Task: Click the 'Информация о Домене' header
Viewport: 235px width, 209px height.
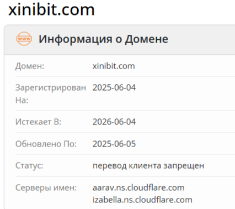Action: pos(103,39)
